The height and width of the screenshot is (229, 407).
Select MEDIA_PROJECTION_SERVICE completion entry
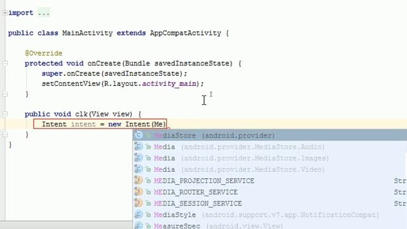[x=270, y=181]
